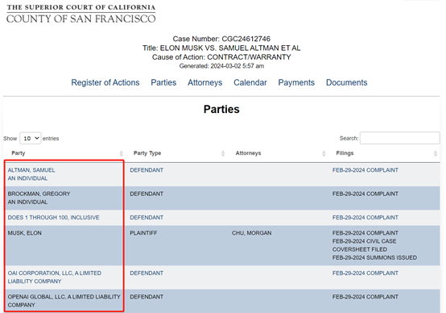446x313 pixels.
Task: Open the Register of Actions tab
Action: coord(105,82)
